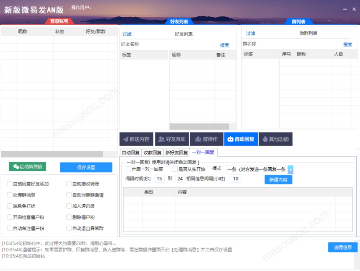Click interval start field showing 15
The image size is (360, 271).
(159, 179)
